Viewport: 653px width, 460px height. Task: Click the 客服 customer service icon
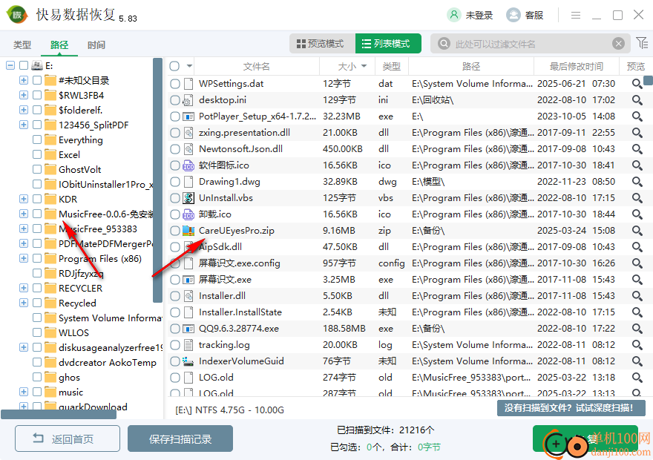(x=513, y=15)
